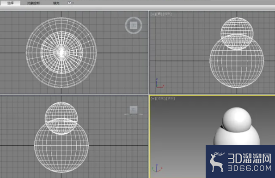
Task: Open the 对象绘制 ribbon tab
Action: pos(33,3)
